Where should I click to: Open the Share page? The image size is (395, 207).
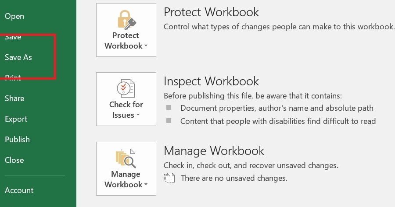(x=14, y=98)
